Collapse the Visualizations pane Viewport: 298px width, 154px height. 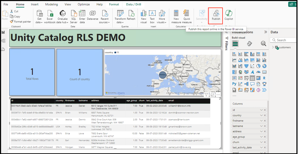tap(265, 32)
